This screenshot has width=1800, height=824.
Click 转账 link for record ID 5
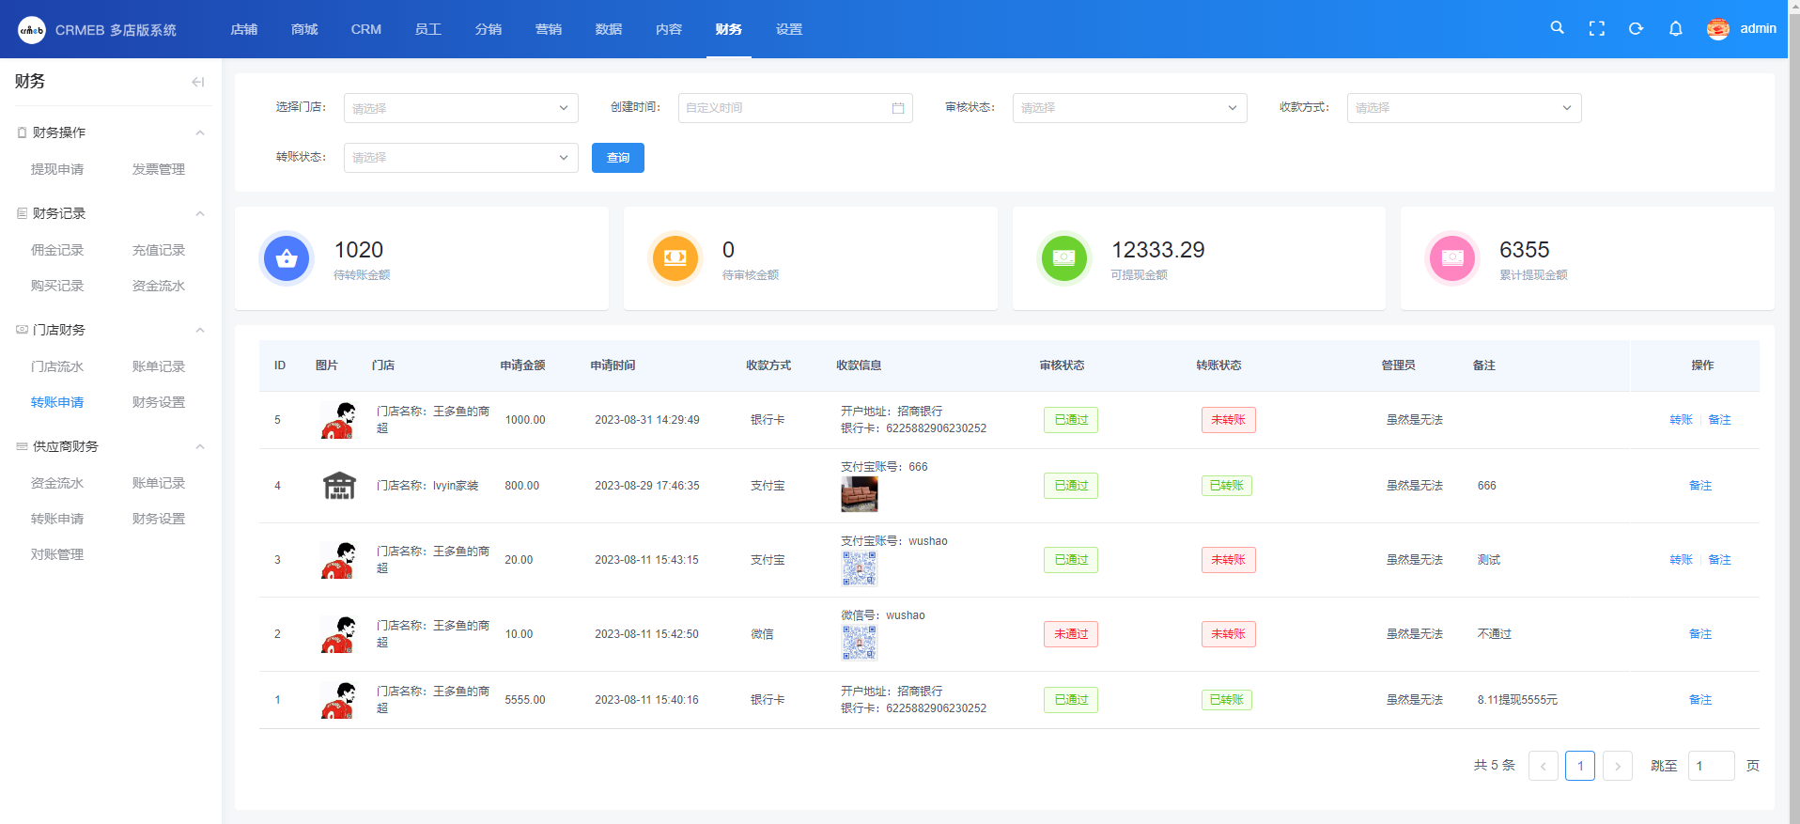tap(1680, 420)
